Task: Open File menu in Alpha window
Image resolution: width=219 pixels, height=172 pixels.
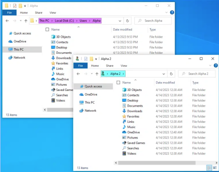Action: point(9,13)
